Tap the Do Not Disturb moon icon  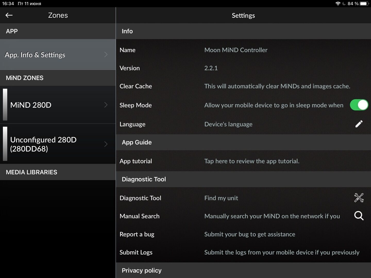[344, 4]
